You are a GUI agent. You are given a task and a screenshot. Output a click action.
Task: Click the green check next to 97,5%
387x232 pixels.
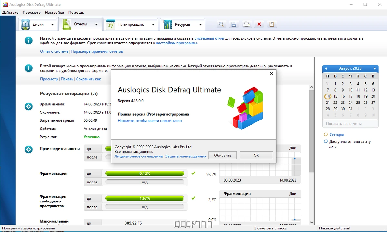[x=193, y=174]
